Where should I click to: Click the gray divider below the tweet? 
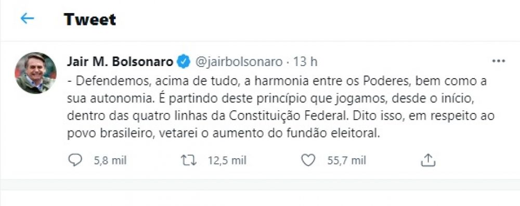coord(260,185)
